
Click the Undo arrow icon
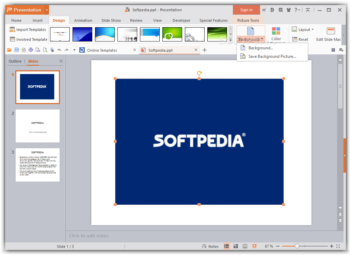[59, 50]
